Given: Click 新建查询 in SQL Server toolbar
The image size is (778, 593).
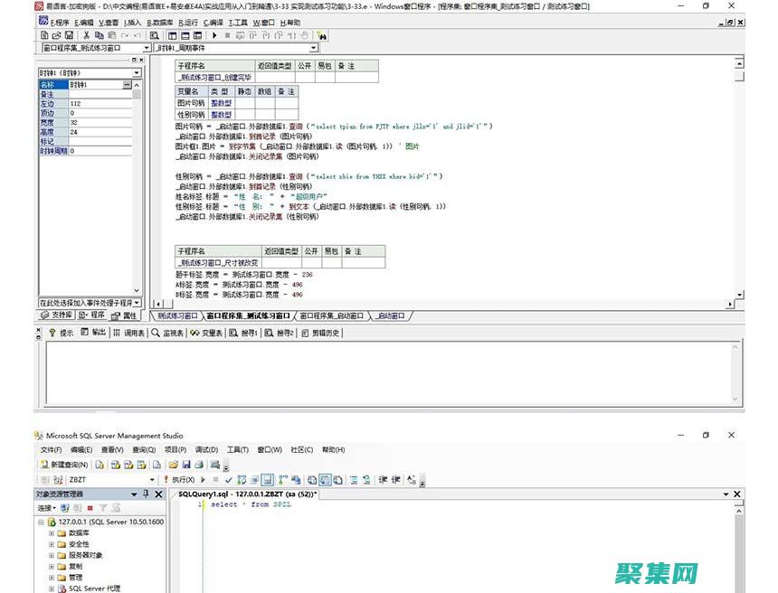Looking at the screenshot, I should 65,464.
